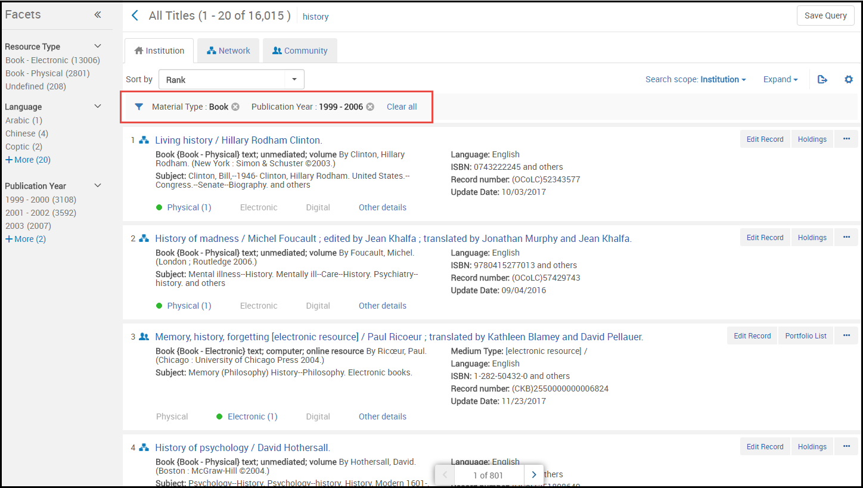The height and width of the screenshot is (488, 863).
Task: Open Holdings for History of psychology
Action: 812,446
